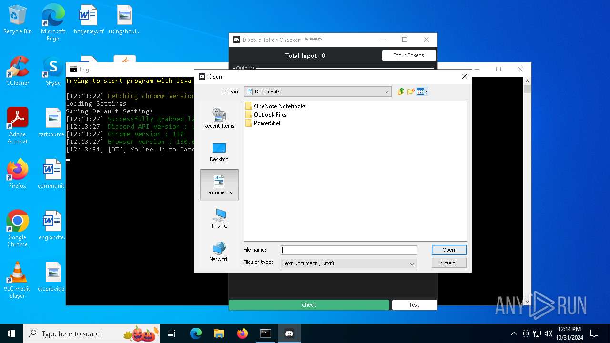Select Documents in places sidebar
Viewport: 610px width, 343px height.
[x=219, y=185]
